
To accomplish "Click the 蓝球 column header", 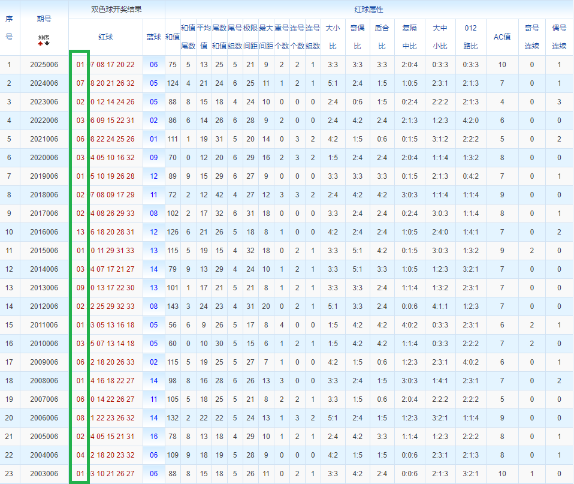I will pyautogui.click(x=154, y=37).
